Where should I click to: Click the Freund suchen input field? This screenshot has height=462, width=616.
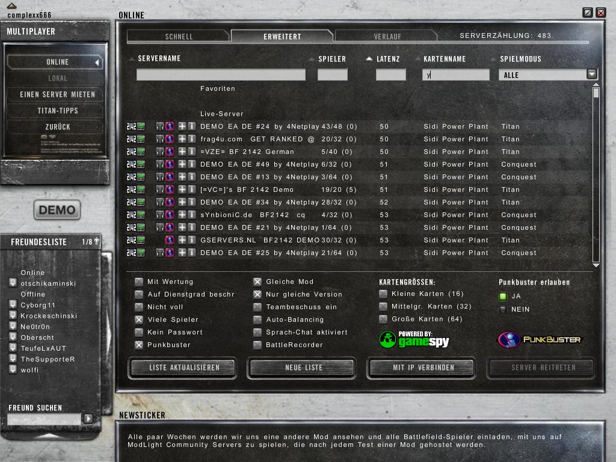click(44, 419)
